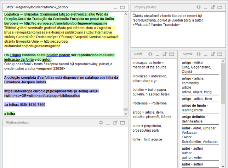Image resolution: width=228 pixels, height=168 pixels.
Task: Click glossary entry 'Podemos = Podemos'
Action: 149,103
